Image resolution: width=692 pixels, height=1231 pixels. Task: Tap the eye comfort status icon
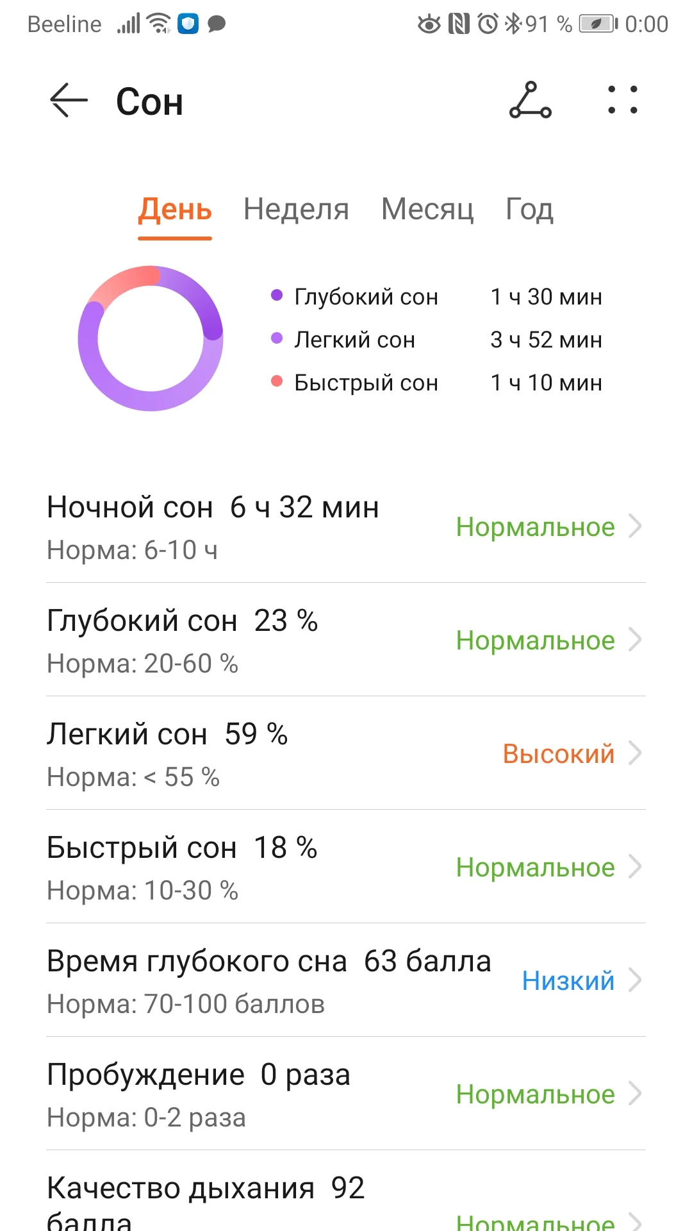[x=429, y=24]
